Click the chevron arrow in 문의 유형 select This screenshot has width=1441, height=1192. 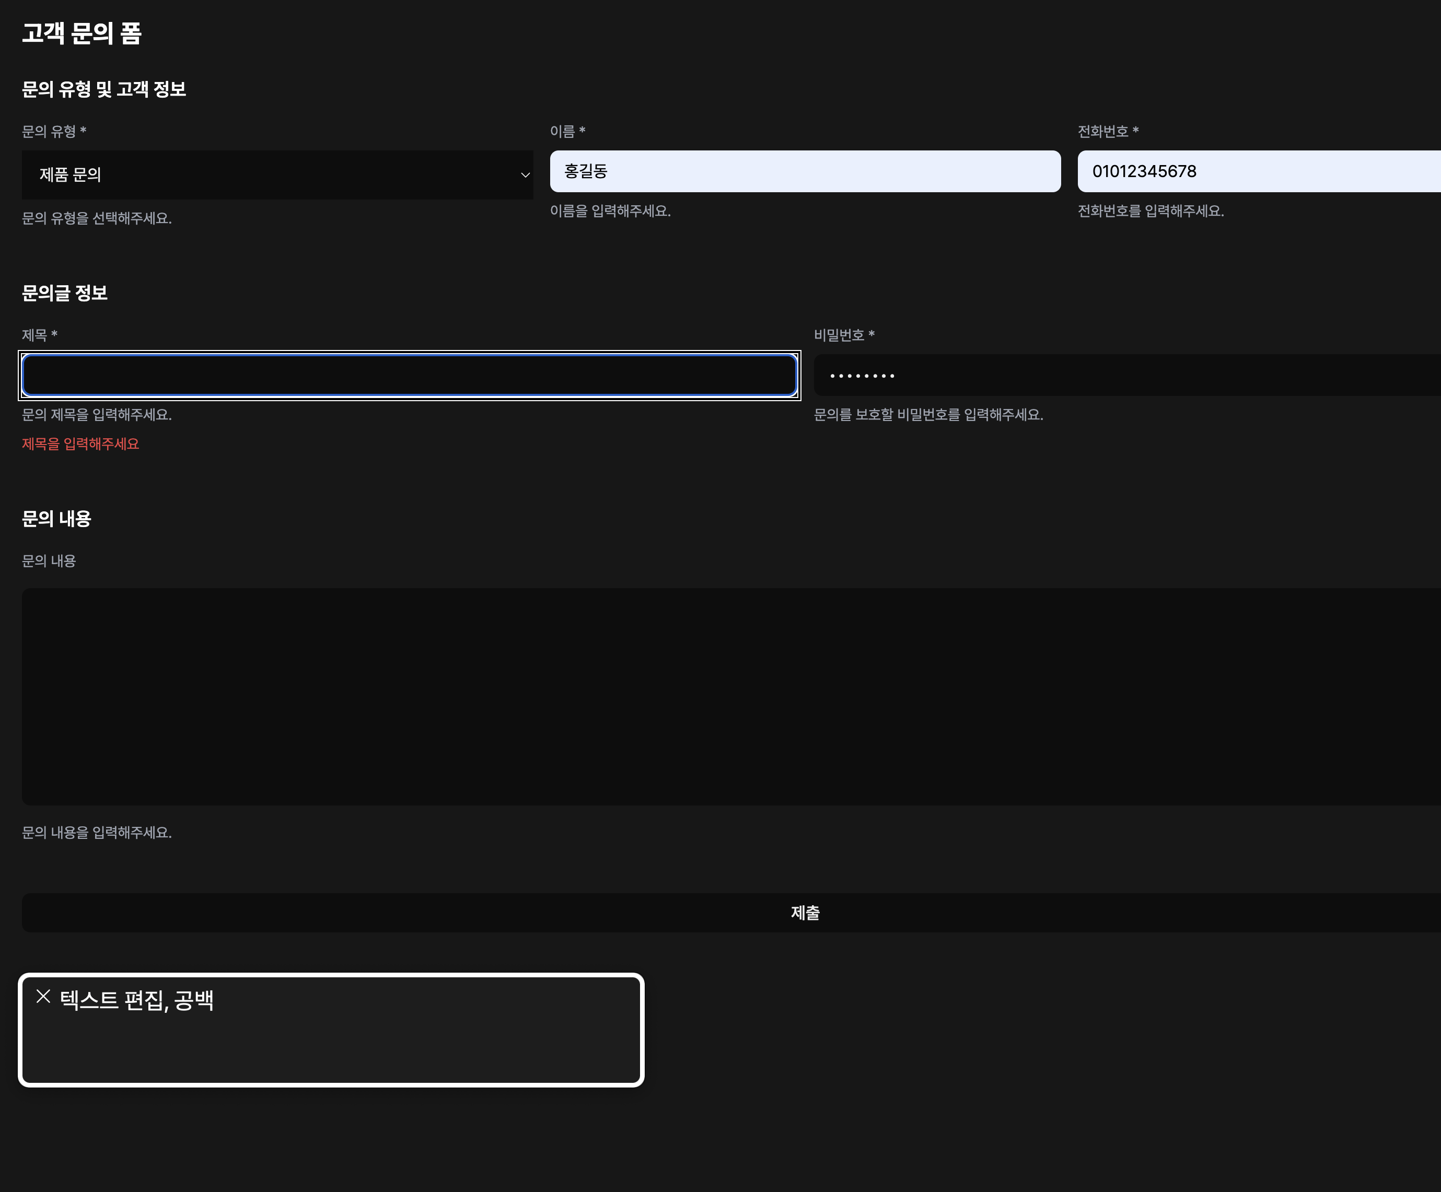point(525,175)
